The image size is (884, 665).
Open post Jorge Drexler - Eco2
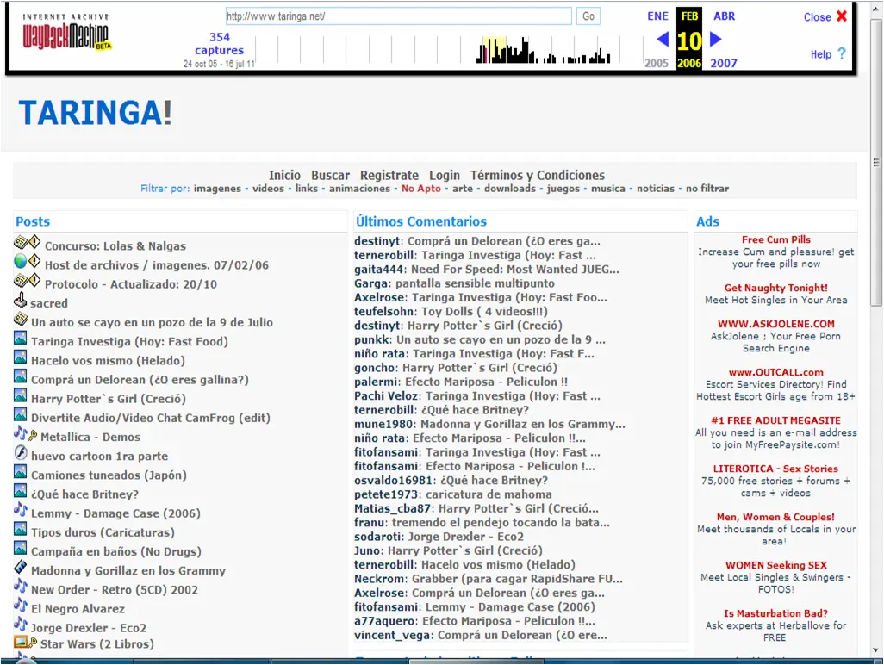89,628
